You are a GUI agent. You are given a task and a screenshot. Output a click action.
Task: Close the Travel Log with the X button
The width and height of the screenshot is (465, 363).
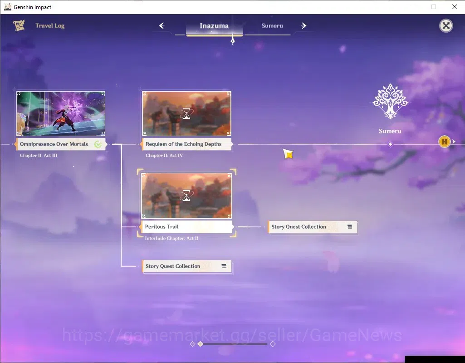click(x=446, y=26)
